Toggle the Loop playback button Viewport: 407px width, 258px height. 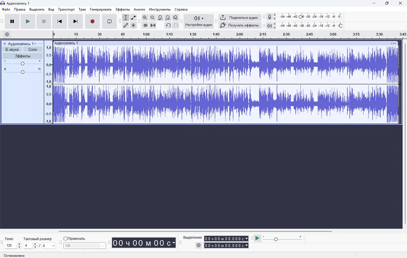[x=109, y=21]
